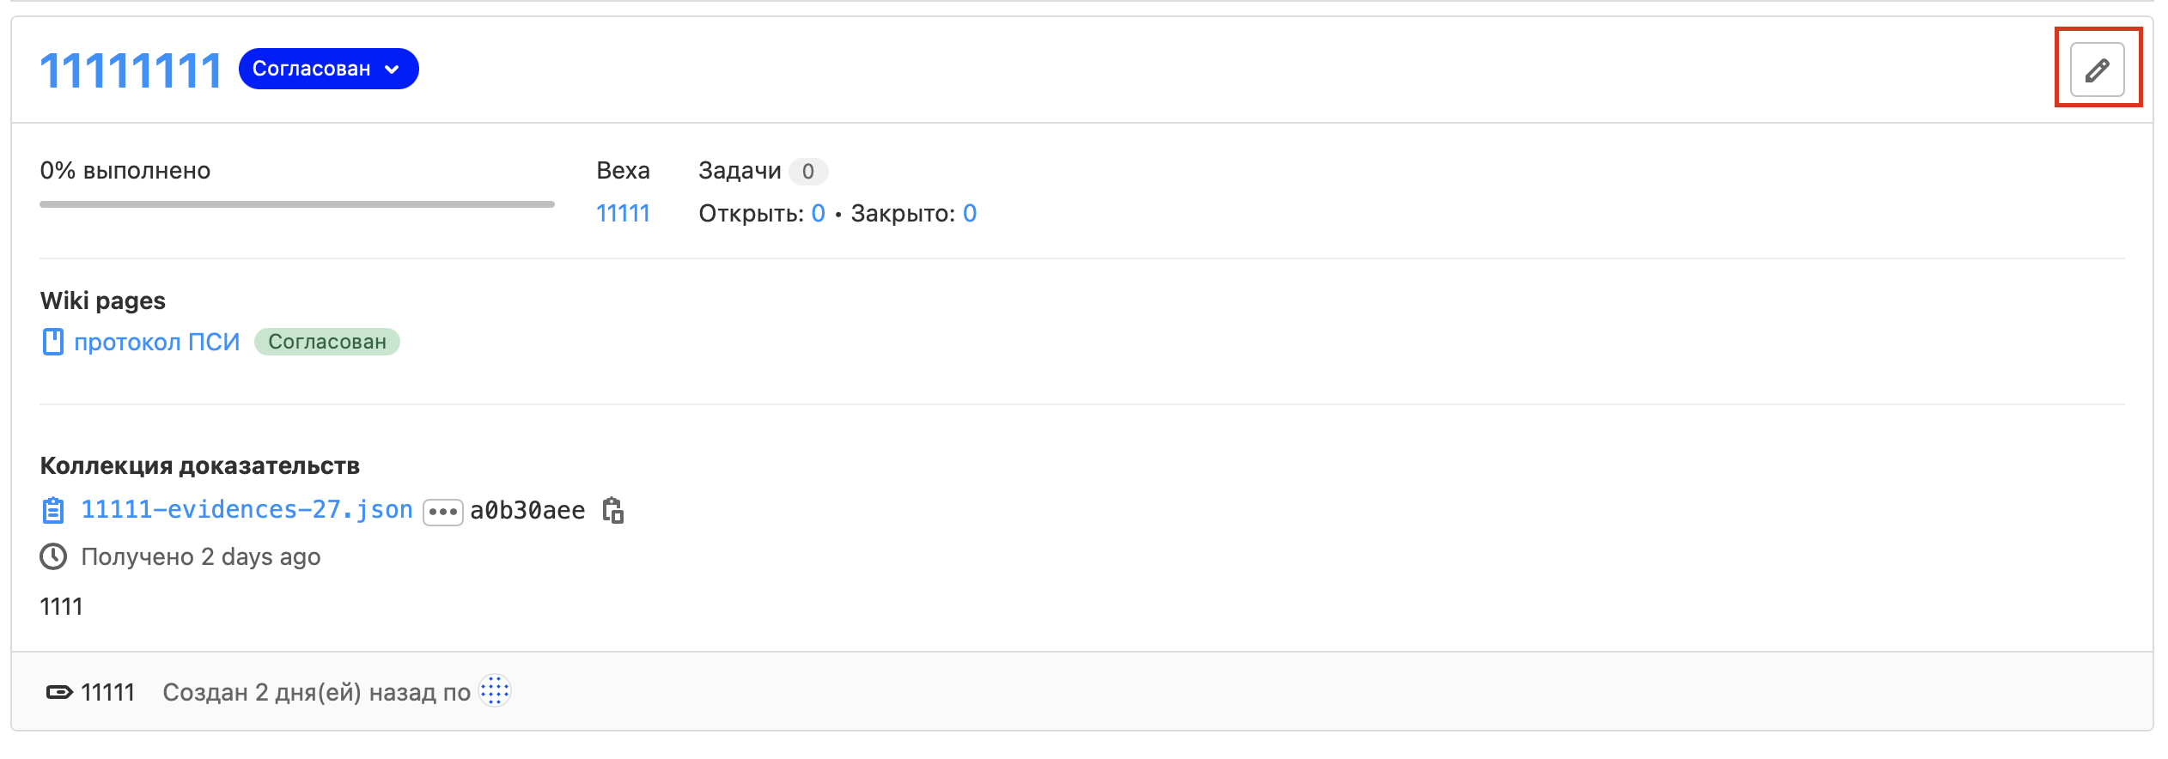Copy the a0b30aee hash with clipboard icon
This screenshot has height=759, width=2168.
(612, 510)
